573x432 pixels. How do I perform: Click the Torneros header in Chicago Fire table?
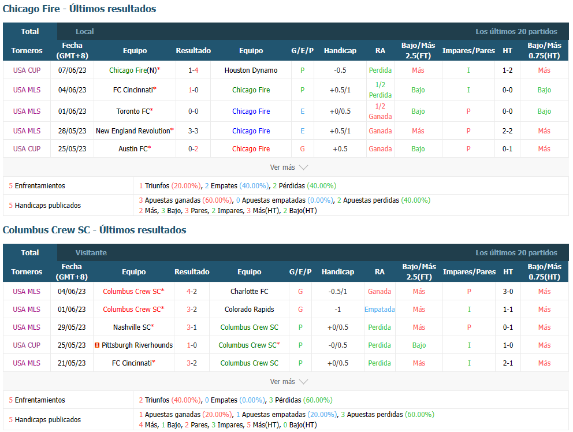point(27,50)
